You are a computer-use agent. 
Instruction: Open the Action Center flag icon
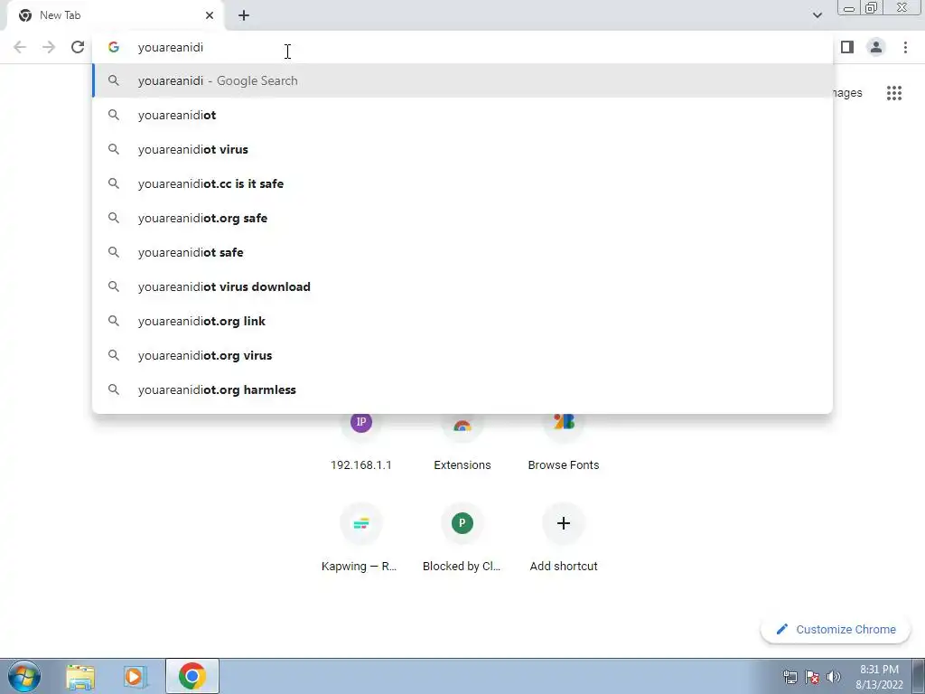[812, 677]
